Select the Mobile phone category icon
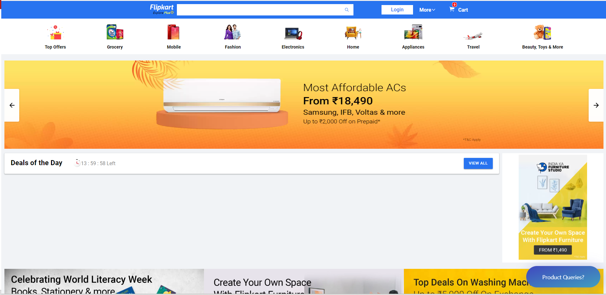Image resolution: width=606 pixels, height=295 pixels. (173, 32)
